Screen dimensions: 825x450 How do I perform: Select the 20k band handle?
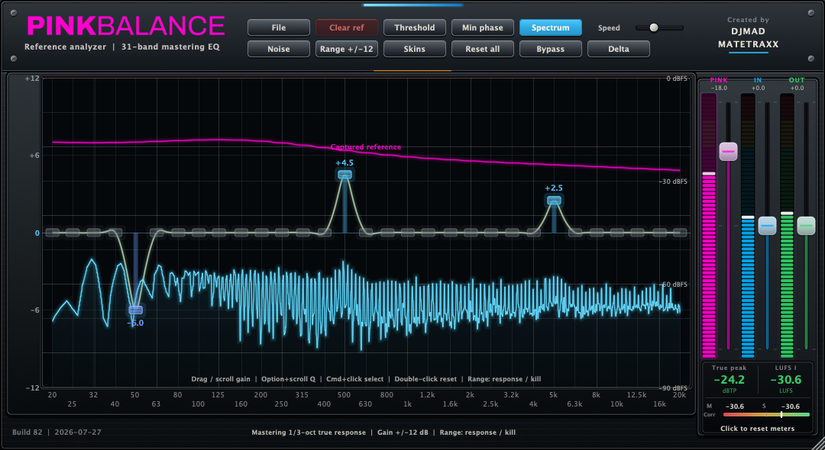[x=680, y=233]
